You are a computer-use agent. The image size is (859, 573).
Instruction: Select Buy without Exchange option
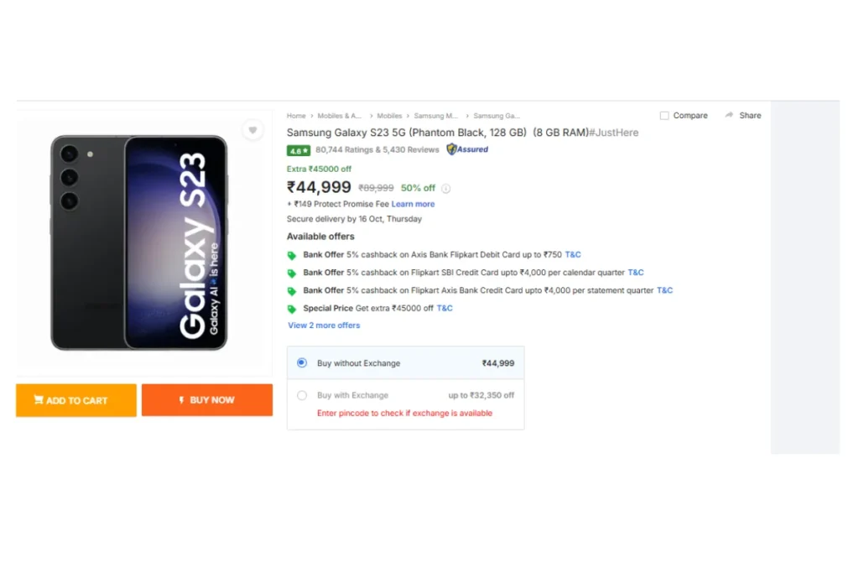pyautogui.click(x=302, y=363)
